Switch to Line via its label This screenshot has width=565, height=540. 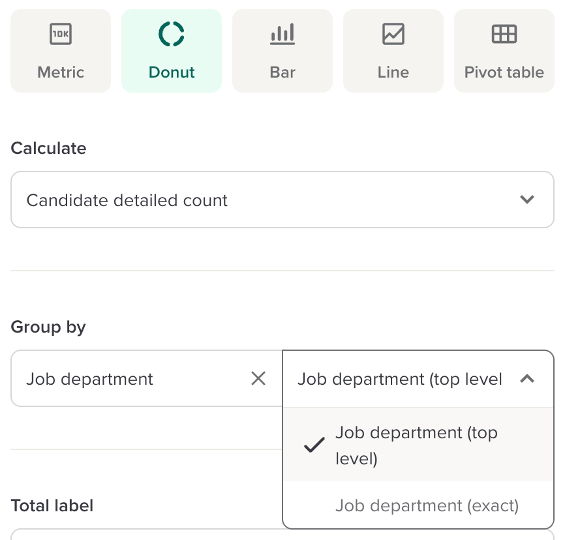[393, 72]
